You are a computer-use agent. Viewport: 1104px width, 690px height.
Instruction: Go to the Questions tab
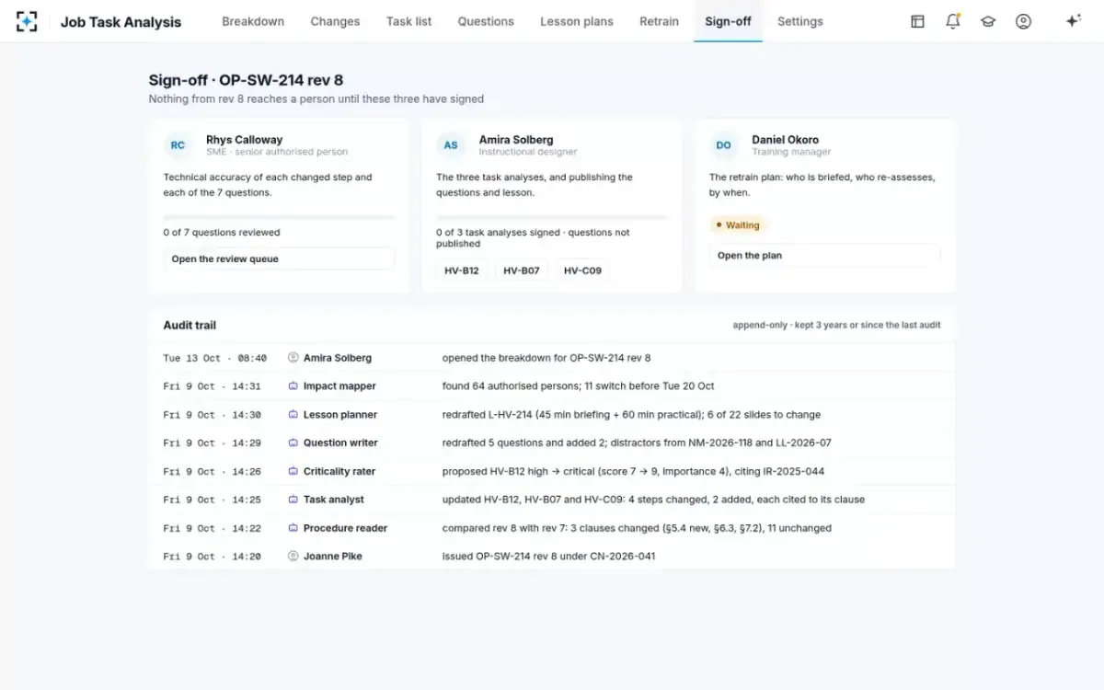point(486,21)
